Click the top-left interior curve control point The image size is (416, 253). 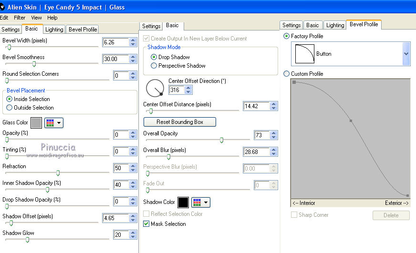click(294, 82)
